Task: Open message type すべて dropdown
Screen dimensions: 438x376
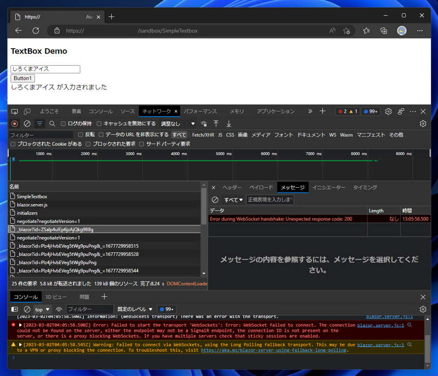Action: click(233, 200)
